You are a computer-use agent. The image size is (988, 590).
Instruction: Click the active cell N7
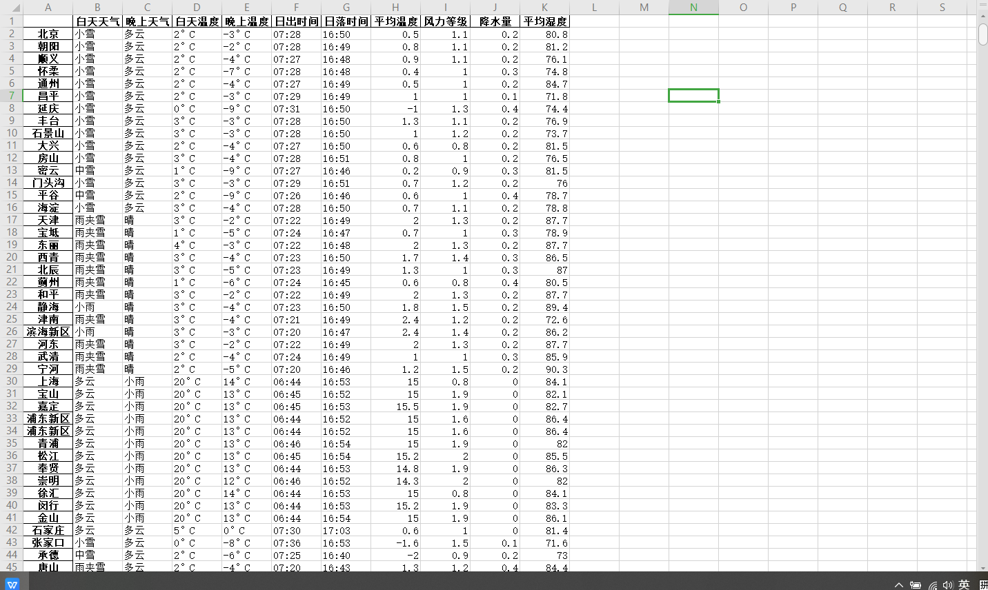693,96
